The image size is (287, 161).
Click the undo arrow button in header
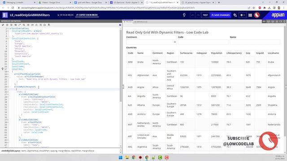coord(192,15)
